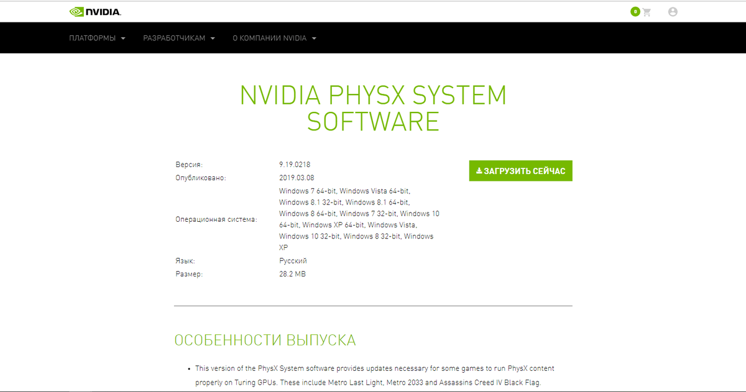Click the file size 28.2 MB
The image size is (746, 392).
click(292, 274)
